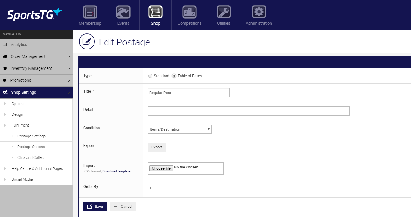Click the Title input field
Image resolution: width=411 pixels, height=217 pixels.
coord(189,93)
